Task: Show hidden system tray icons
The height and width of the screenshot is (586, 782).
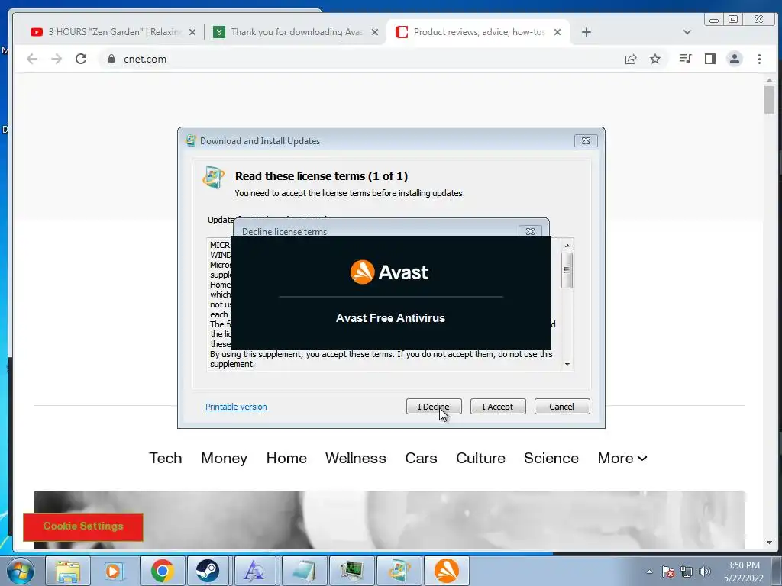Action: click(x=649, y=572)
